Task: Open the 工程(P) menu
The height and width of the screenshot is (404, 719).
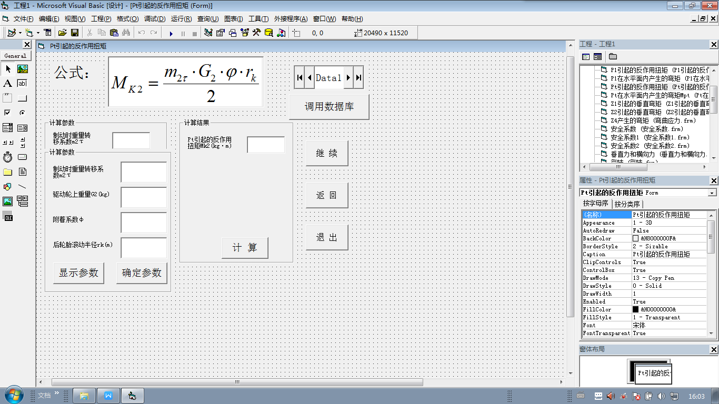Action: pos(101,19)
